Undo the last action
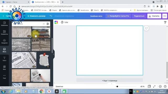This screenshot has height=94, width=168. coord(51,16)
